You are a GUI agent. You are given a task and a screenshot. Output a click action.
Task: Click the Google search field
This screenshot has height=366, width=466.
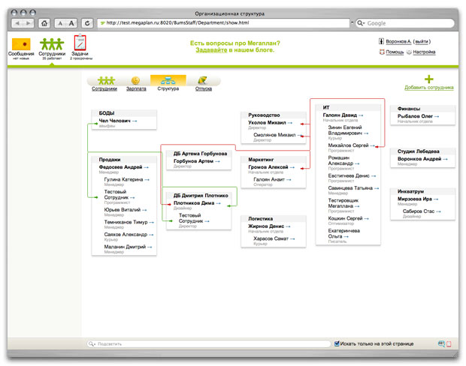[405, 23]
